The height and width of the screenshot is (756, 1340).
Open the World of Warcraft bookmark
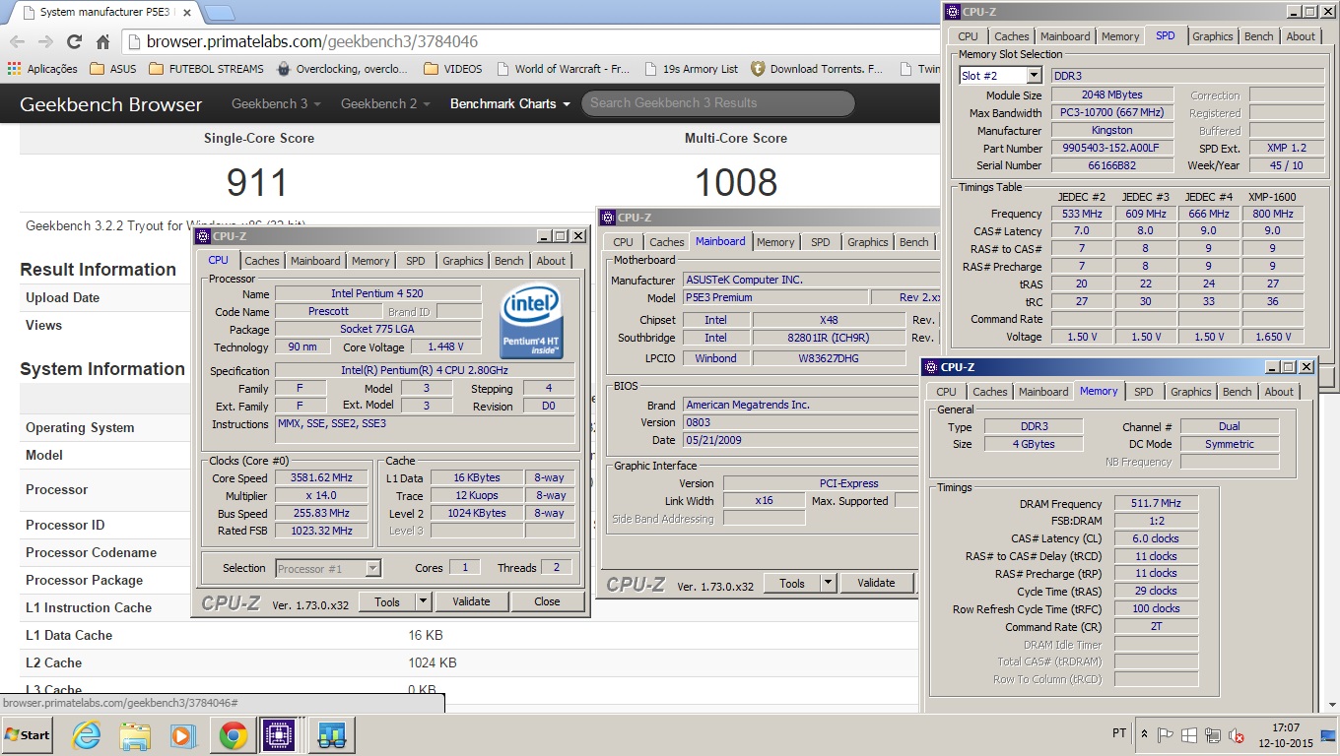click(563, 69)
